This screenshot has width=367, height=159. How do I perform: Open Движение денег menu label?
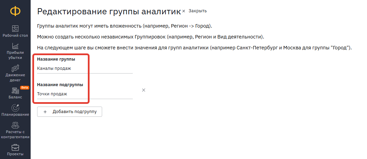tap(15, 78)
